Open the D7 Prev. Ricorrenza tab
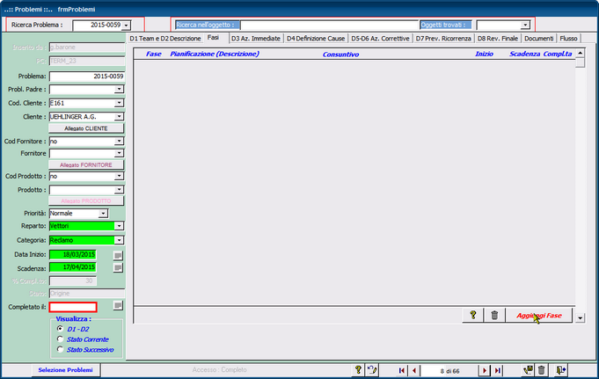The height and width of the screenshot is (379, 599). (443, 39)
